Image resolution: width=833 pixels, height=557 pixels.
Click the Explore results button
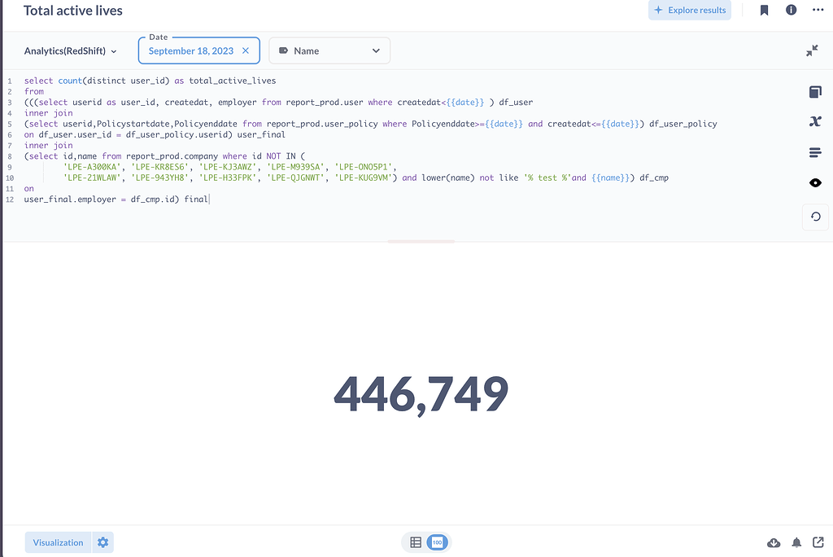[x=689, y=11]
